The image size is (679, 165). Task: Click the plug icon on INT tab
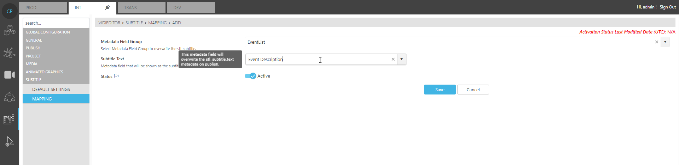[x=108, y=7]
